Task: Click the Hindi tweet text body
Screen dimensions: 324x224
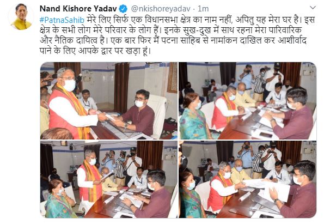Action: [177, 35]
